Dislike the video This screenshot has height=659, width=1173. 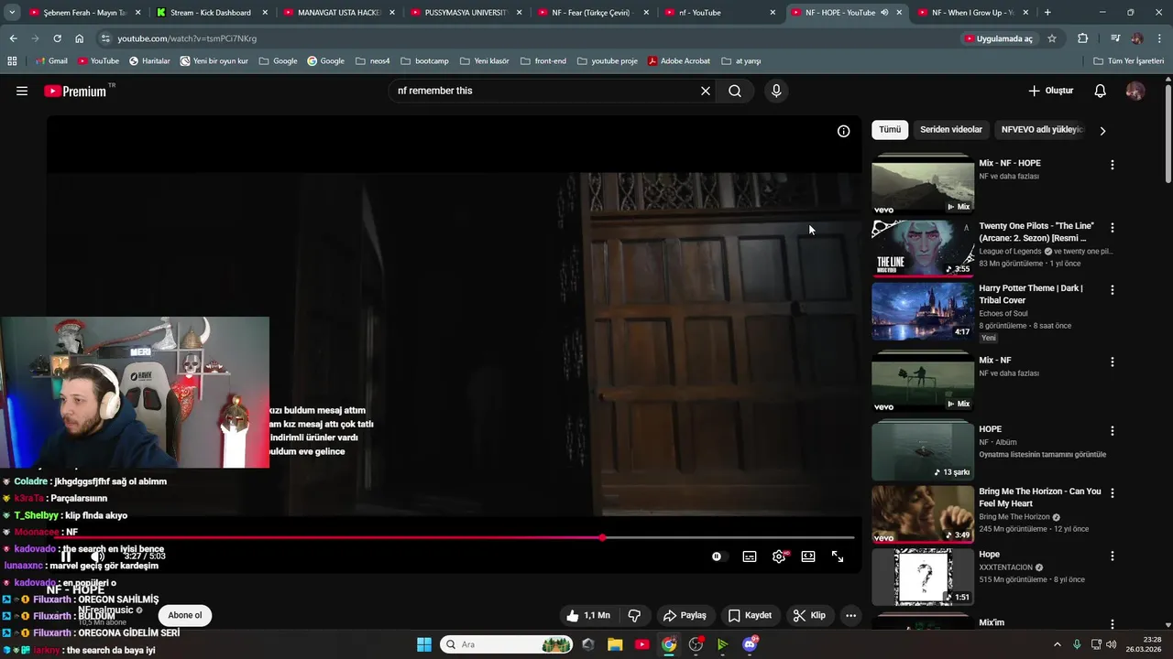pos(634,615)
